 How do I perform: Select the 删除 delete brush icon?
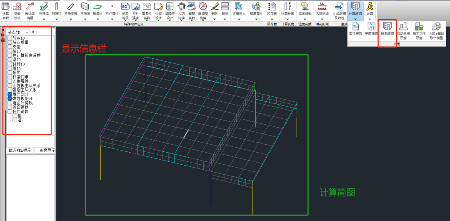click(x=215, y=6)
